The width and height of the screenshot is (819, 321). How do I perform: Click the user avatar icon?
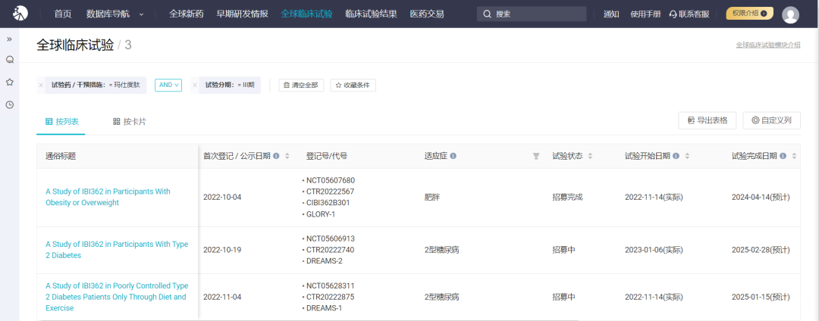click(790, 14)
